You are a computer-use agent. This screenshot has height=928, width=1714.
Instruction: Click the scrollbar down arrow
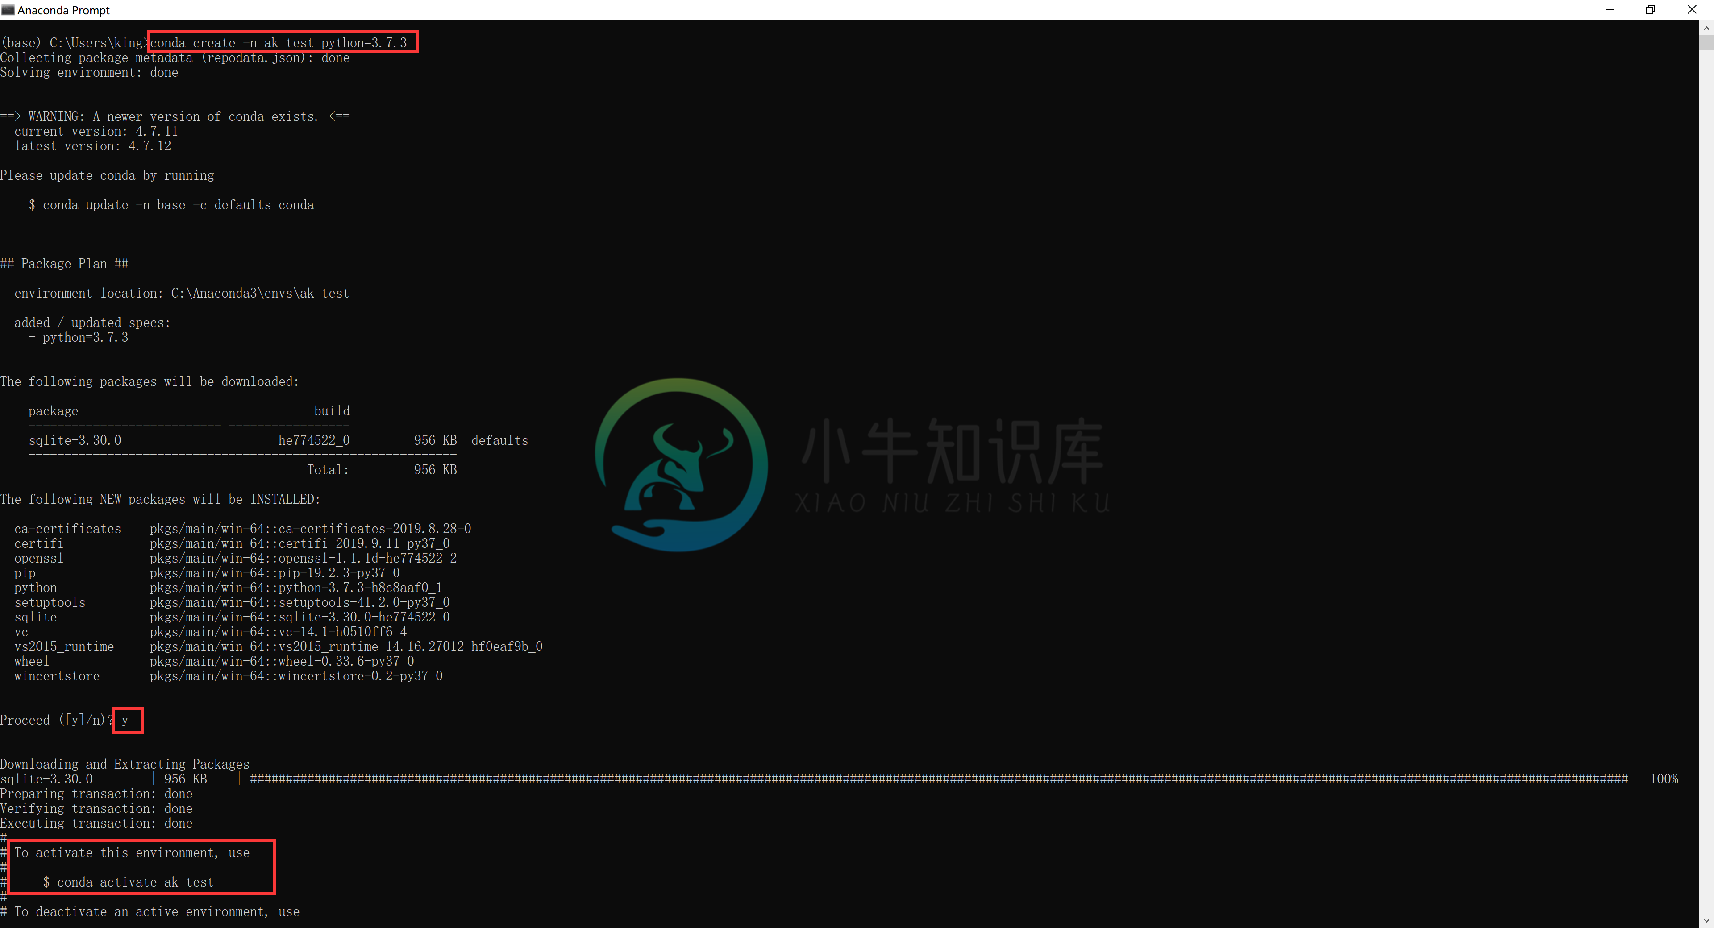1706,921
